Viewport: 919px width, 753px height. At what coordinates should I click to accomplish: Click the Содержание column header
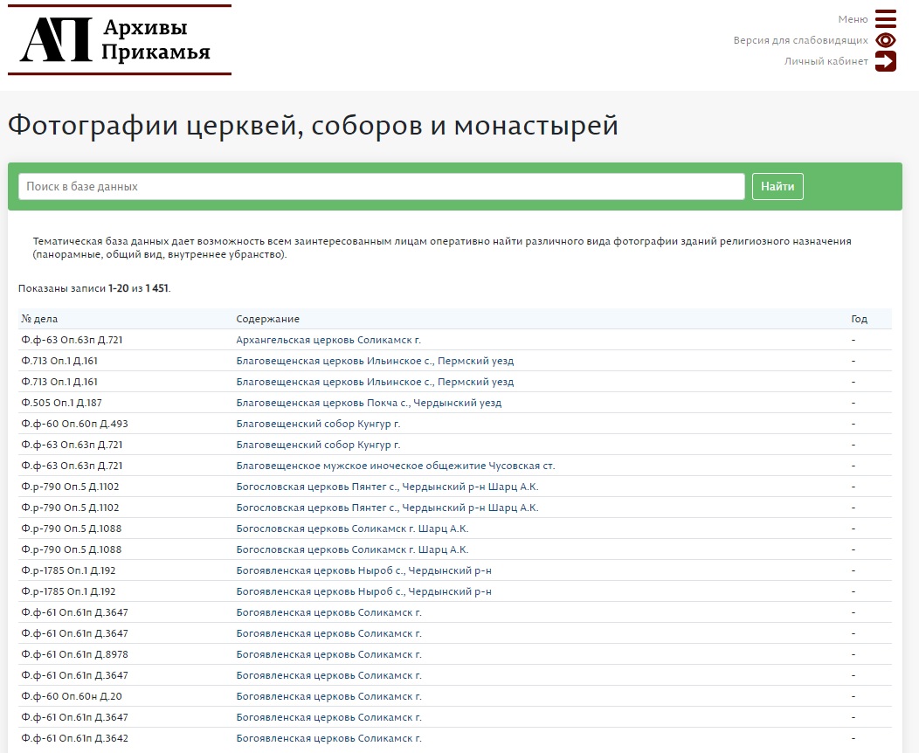click(267, 319)
